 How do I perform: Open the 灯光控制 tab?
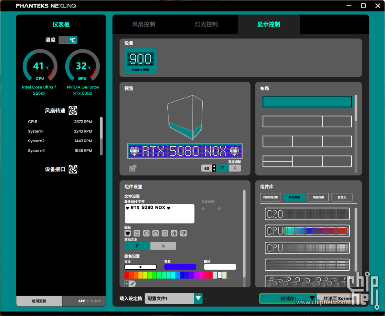[206, 24]
